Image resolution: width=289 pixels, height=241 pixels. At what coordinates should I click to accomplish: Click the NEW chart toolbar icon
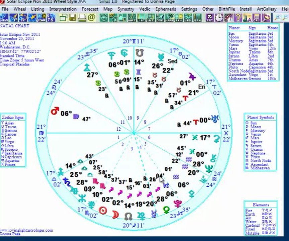[x=4, y=18]
